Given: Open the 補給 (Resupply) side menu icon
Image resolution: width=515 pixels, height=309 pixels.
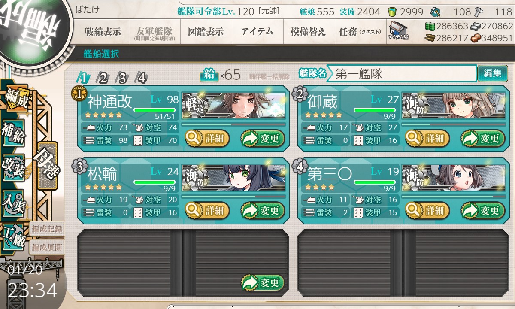Looking at the screenshot, I should (x=14, y=133).
